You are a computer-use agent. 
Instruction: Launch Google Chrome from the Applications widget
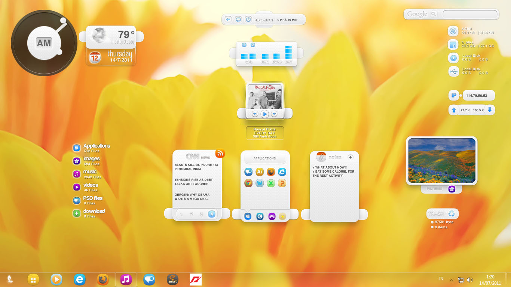tap(248, 183)
